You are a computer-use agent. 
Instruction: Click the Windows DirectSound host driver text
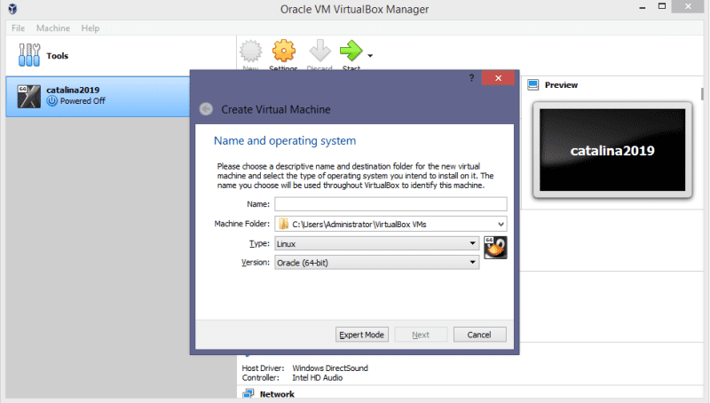point(330,368)
